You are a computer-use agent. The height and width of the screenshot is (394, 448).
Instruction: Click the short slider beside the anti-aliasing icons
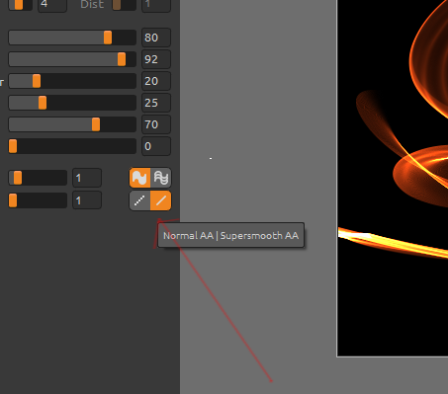click(38, 200)
